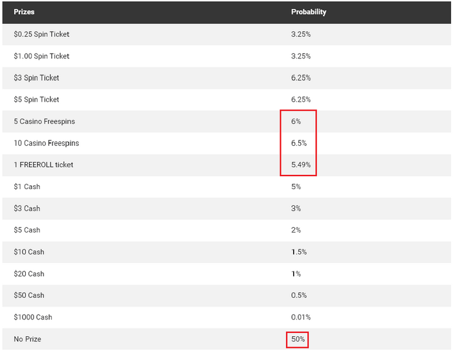Click the Probability column header

point(309,12)
